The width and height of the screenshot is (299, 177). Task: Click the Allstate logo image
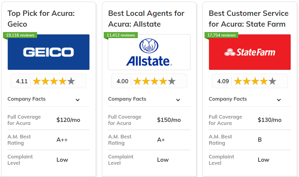pos(149,52)
